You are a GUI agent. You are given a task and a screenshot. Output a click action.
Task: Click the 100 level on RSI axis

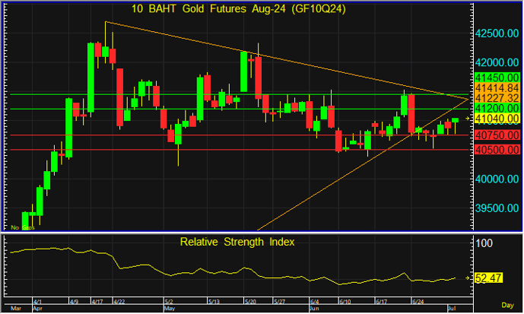pos(484,243)
